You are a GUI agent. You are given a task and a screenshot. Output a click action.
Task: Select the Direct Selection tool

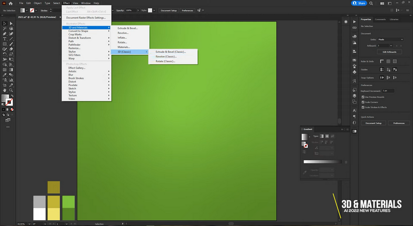[11, 23]
